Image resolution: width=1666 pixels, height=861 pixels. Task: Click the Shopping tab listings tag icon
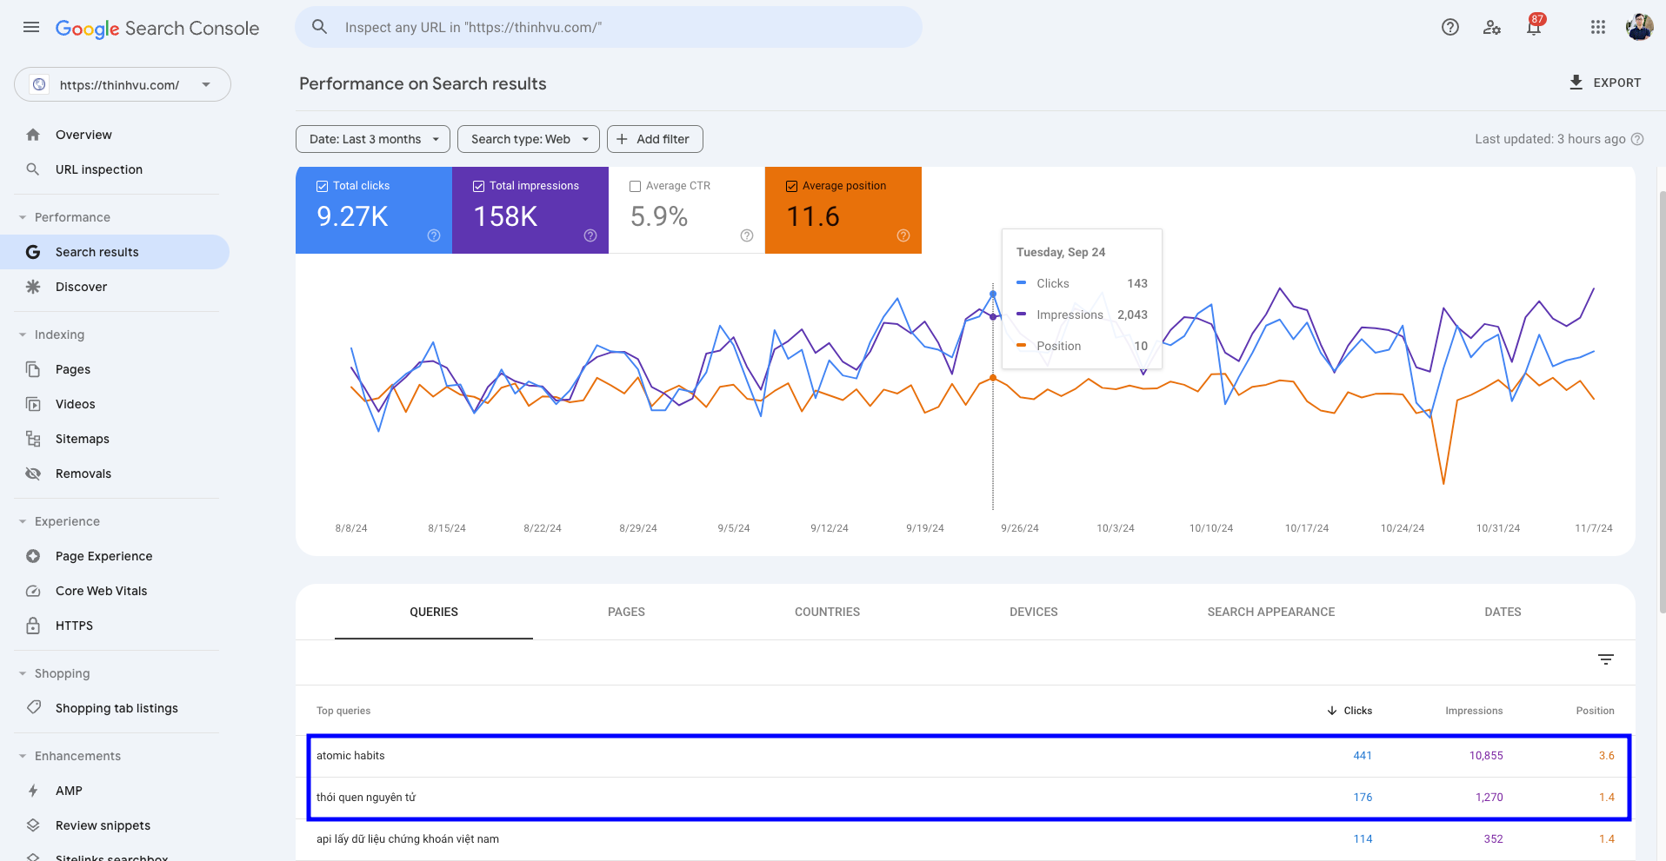click(33, 707)
